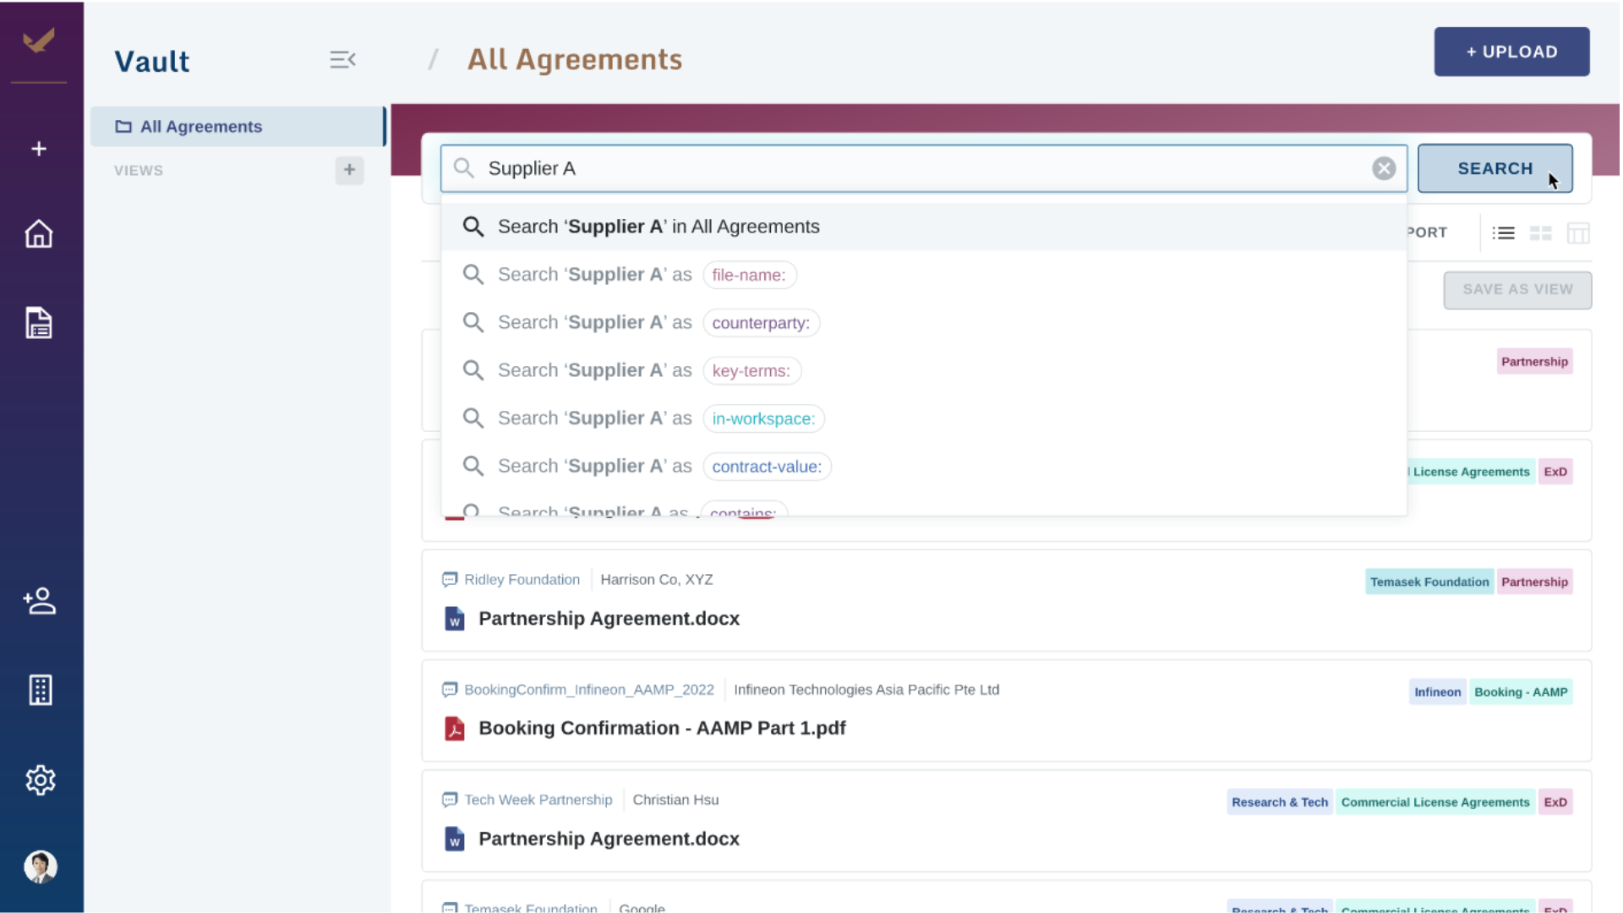Open Tech Week Partnership link
The image size is (1623, 913).
pos(538,800)
